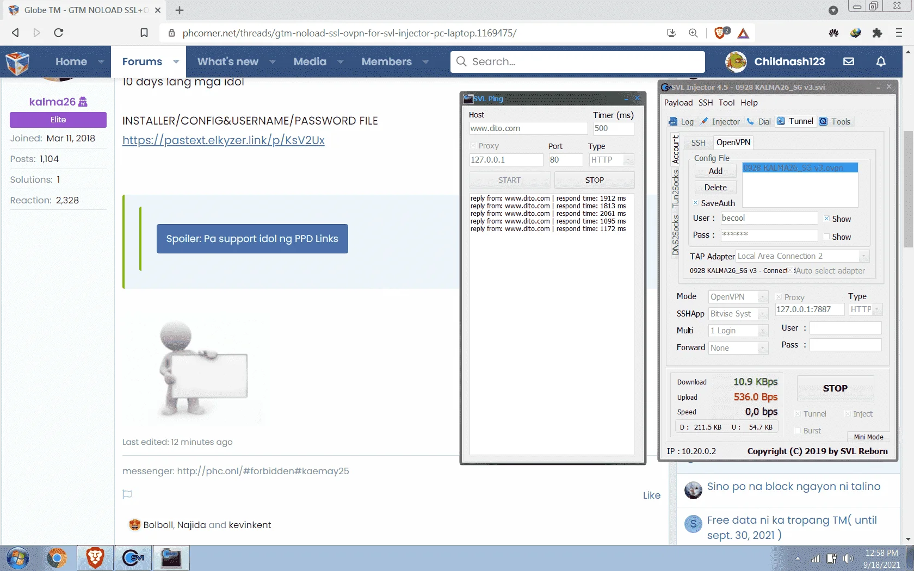The width and height of the screenshot is (914, 571).
Task: Open the inbox envelope icon
Action: pyautogui.click(x=849, y=61)
